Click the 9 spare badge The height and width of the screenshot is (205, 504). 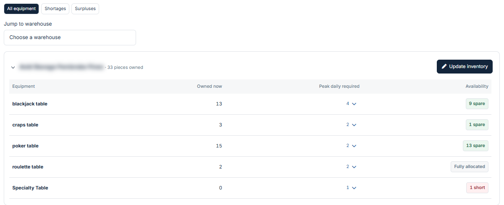click(477, 104)
